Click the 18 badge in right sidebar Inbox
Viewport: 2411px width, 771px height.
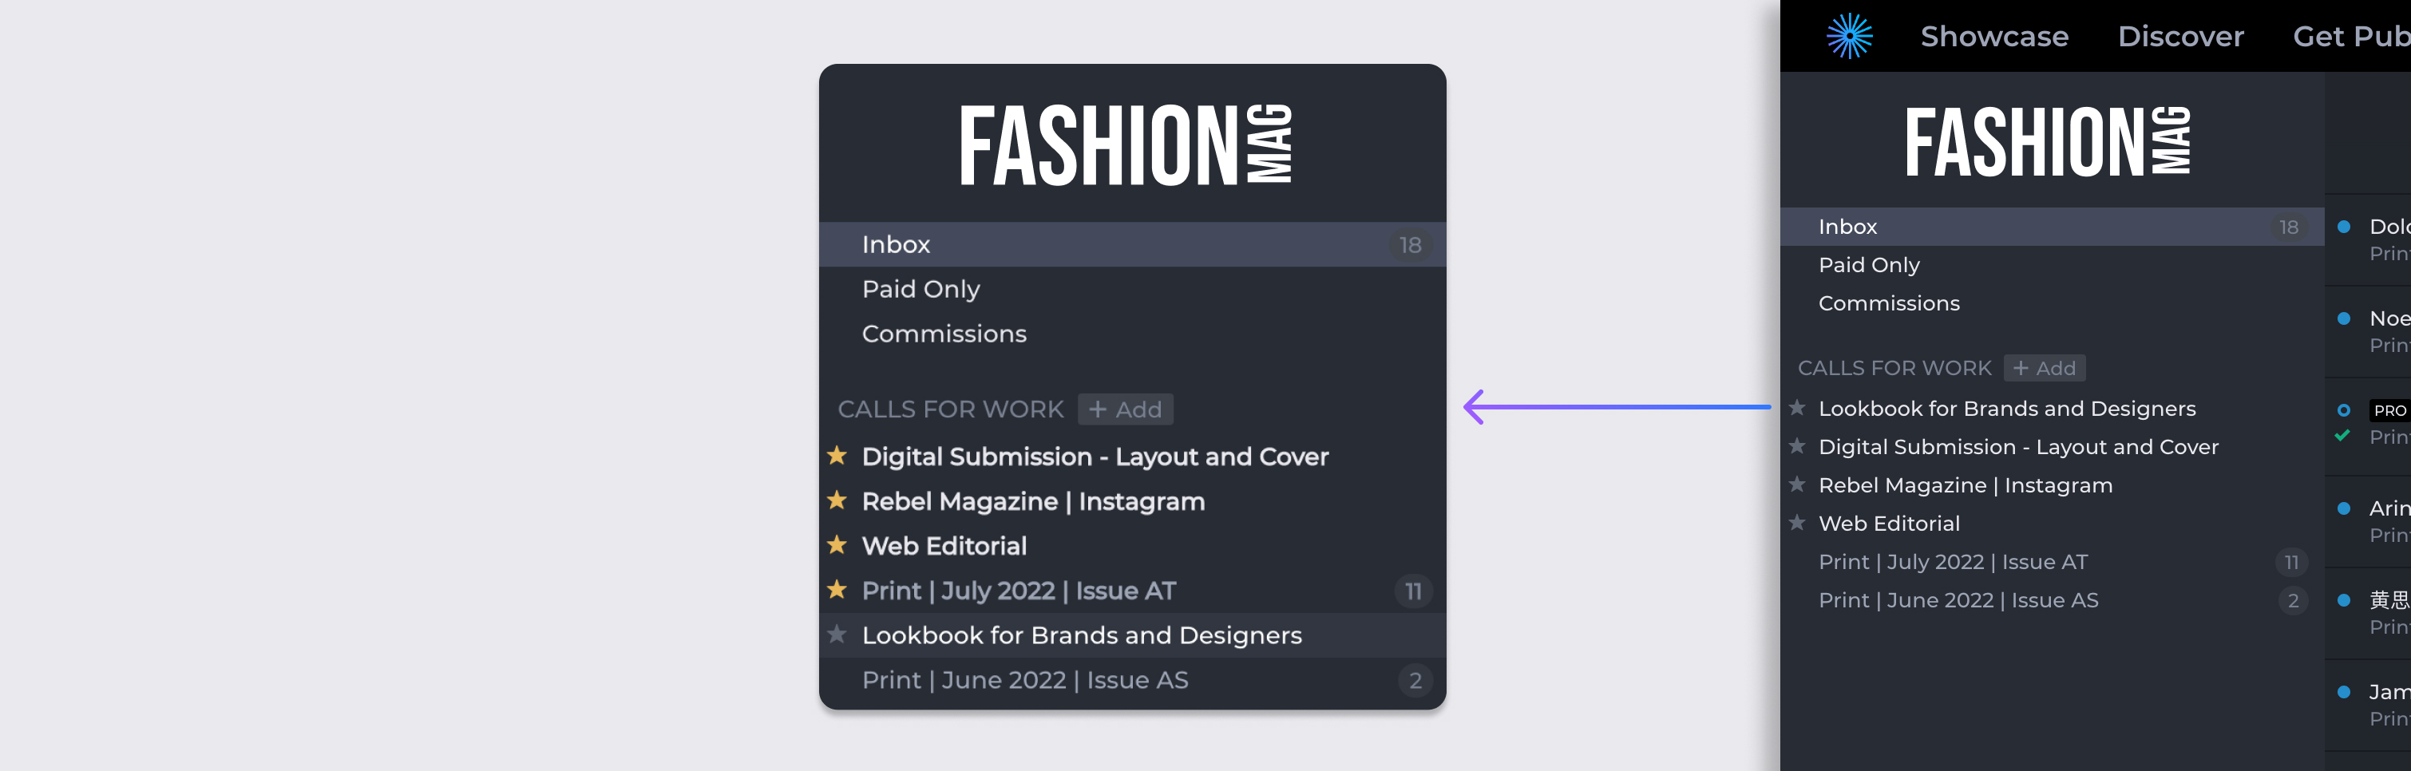(x=2288, y=227)
